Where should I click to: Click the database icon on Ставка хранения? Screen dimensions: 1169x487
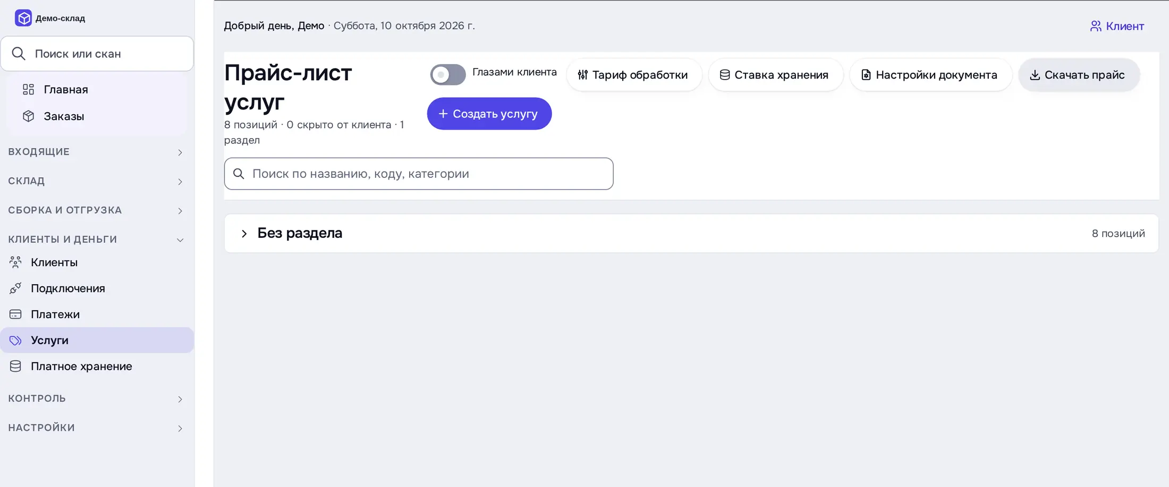point(725,75)
